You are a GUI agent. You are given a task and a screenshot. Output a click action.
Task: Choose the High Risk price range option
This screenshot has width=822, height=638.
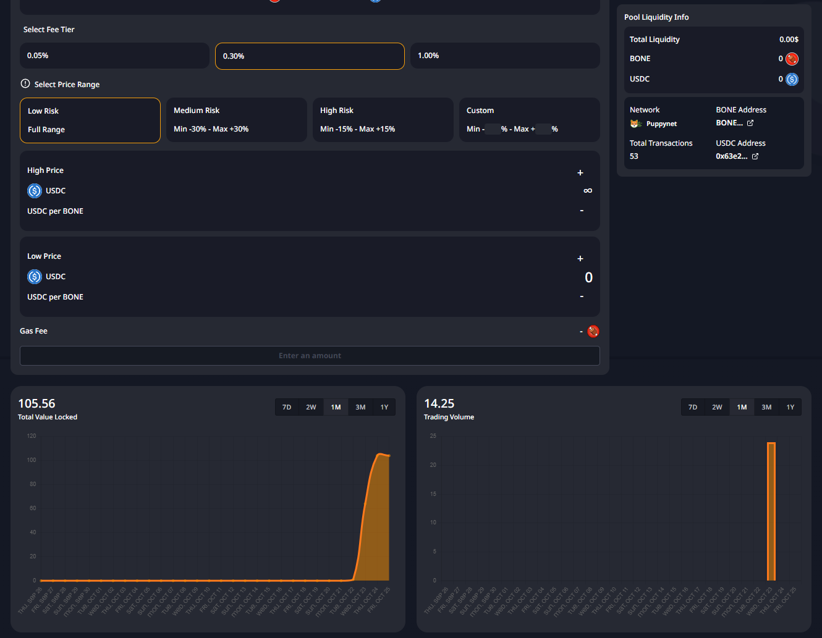[383, 120]
